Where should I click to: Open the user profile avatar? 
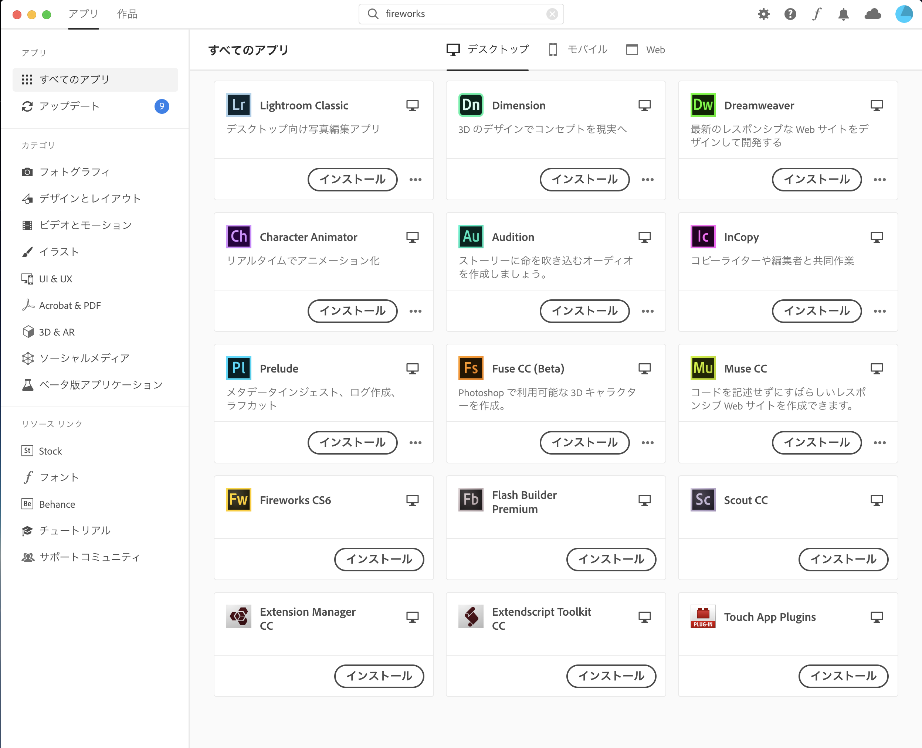click(x=904, y=14)
